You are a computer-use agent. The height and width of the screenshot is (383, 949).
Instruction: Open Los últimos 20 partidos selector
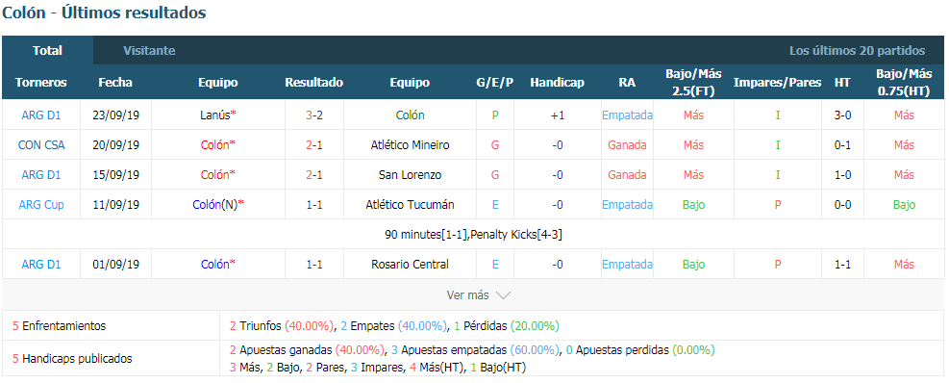coord(857,51)
